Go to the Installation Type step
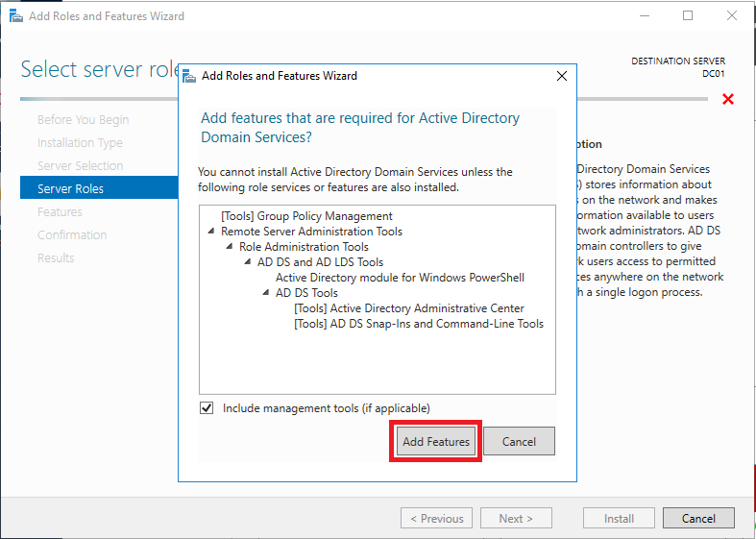756x539 pixels. click(80, 143)
